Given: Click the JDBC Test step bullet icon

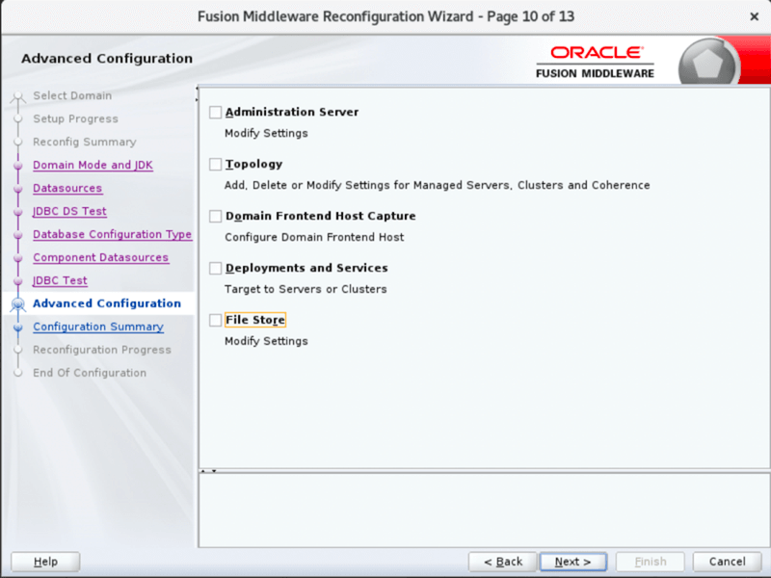Looking at the screenshot, I should click(x=18, y=281).
